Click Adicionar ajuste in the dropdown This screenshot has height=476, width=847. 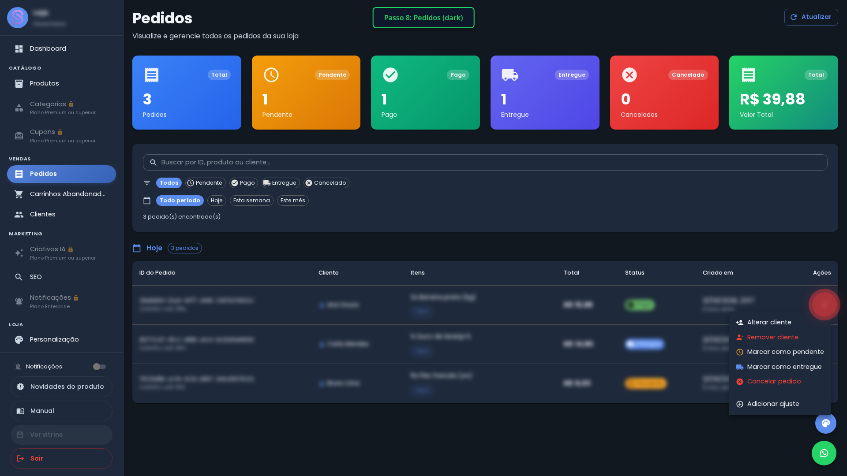coord(780,404)
